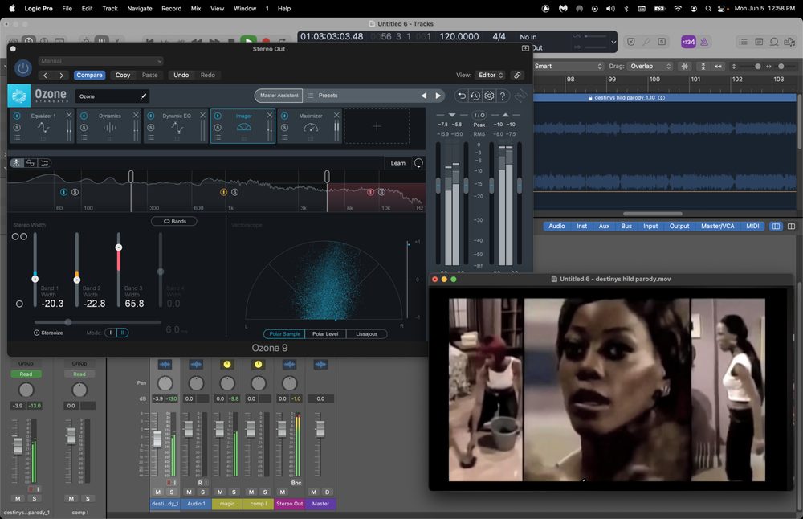Select the Maximizer module
The image size is (803, 519).
[x=311, y=127]
